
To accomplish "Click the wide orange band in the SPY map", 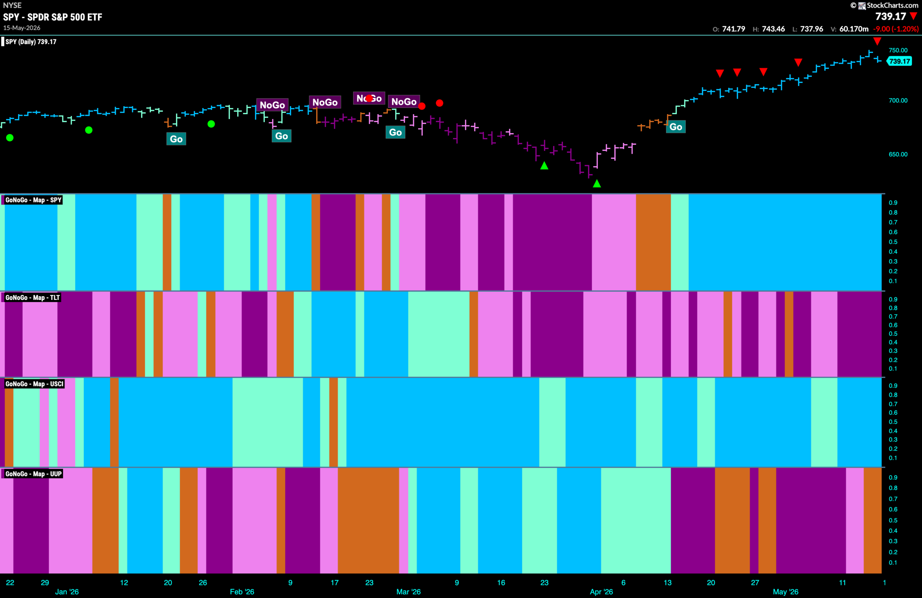I will (653, 242).
